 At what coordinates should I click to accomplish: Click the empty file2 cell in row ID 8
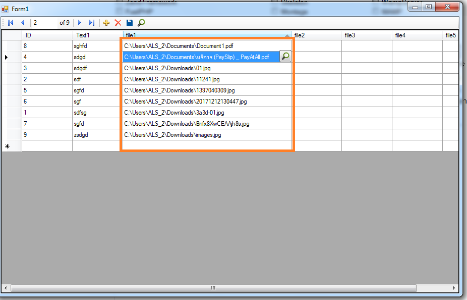316,45
